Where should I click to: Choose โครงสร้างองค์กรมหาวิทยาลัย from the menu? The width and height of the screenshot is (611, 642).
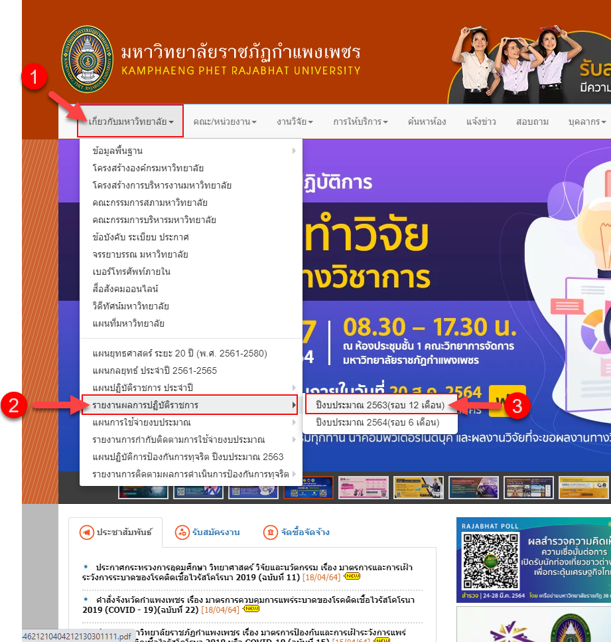coord(191,168)
